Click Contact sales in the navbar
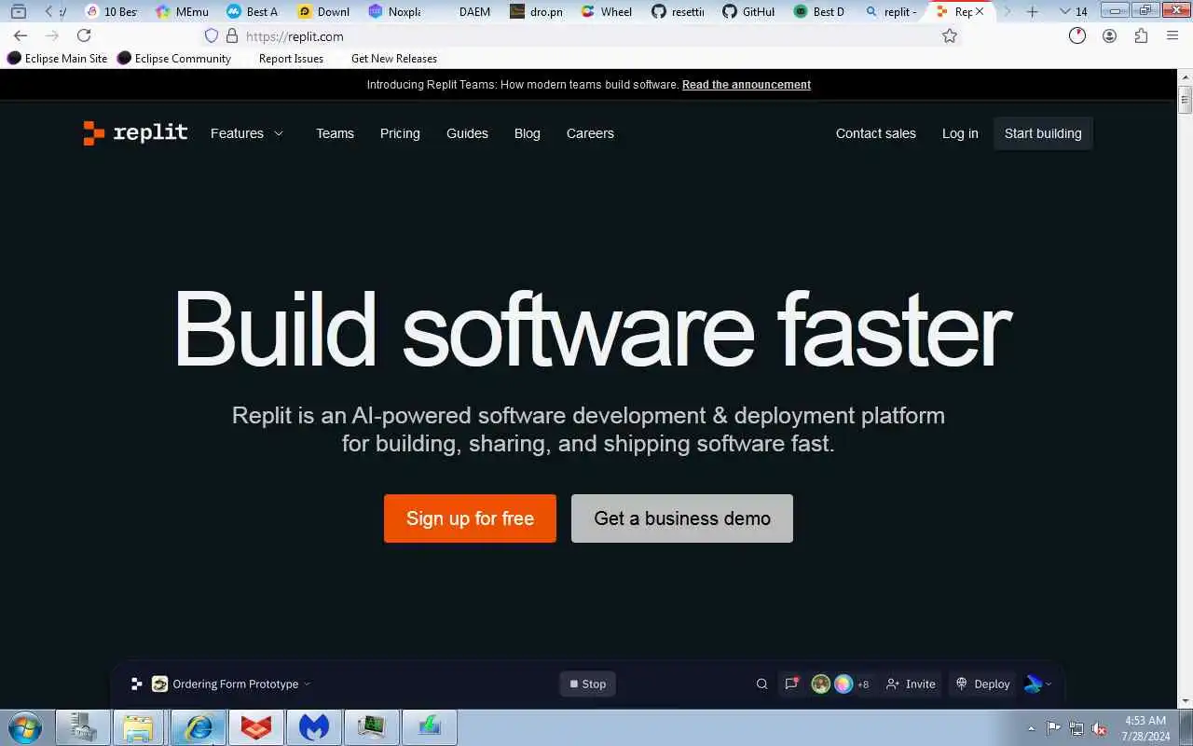The image size is (1193, 746). pyautogui.click(x=876, y=133)
